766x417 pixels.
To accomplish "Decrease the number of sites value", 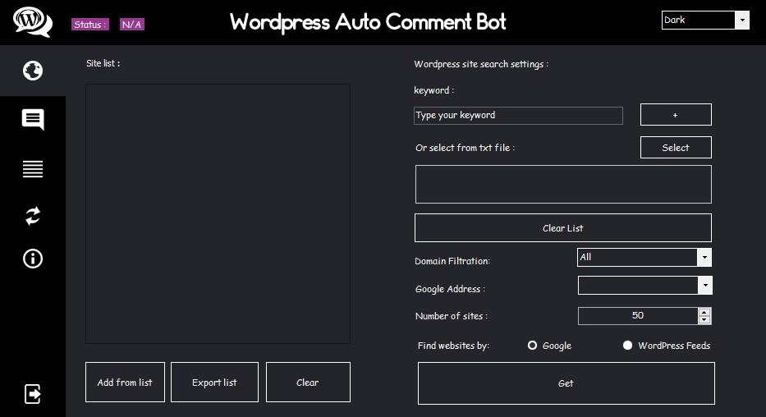I will (704, 319).
